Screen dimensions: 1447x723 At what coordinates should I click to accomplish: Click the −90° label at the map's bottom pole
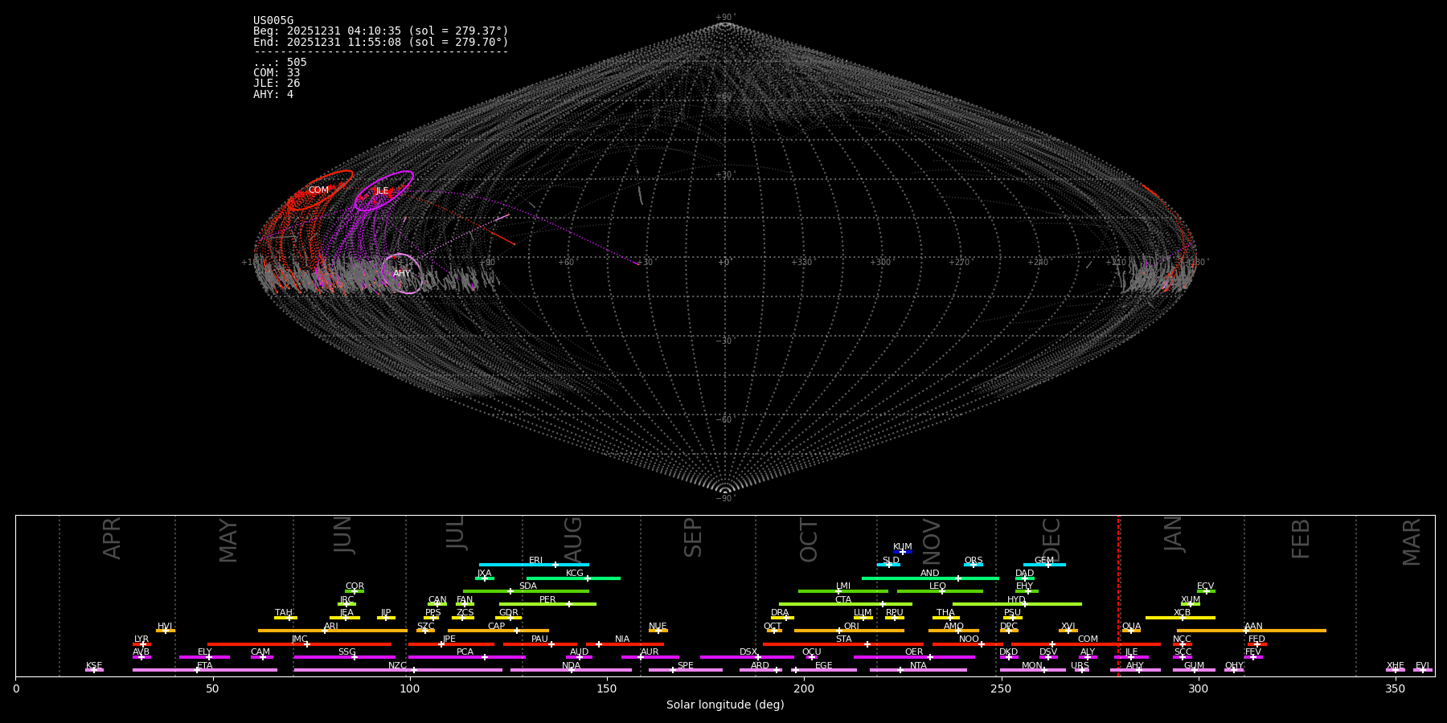[x=725, y=499]
